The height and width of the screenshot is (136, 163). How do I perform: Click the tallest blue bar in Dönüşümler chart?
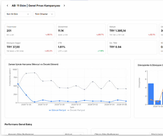pos(151,94)
